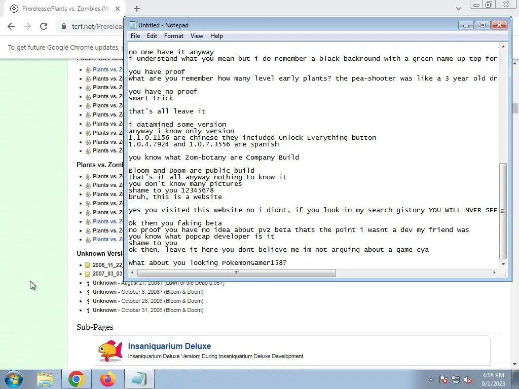Viewport: 519px width, 389px height.
Task: Open the Help menu in Notepad
Action: (x=216, y=36)
